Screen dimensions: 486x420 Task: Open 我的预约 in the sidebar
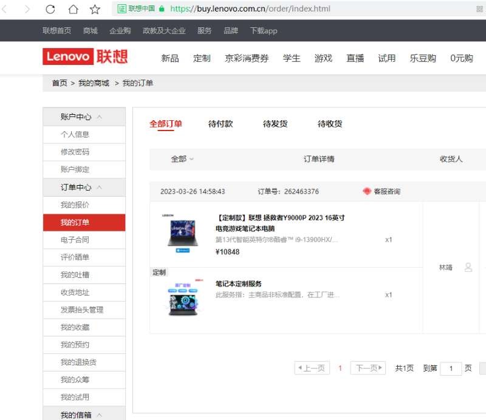pos(84,345)
